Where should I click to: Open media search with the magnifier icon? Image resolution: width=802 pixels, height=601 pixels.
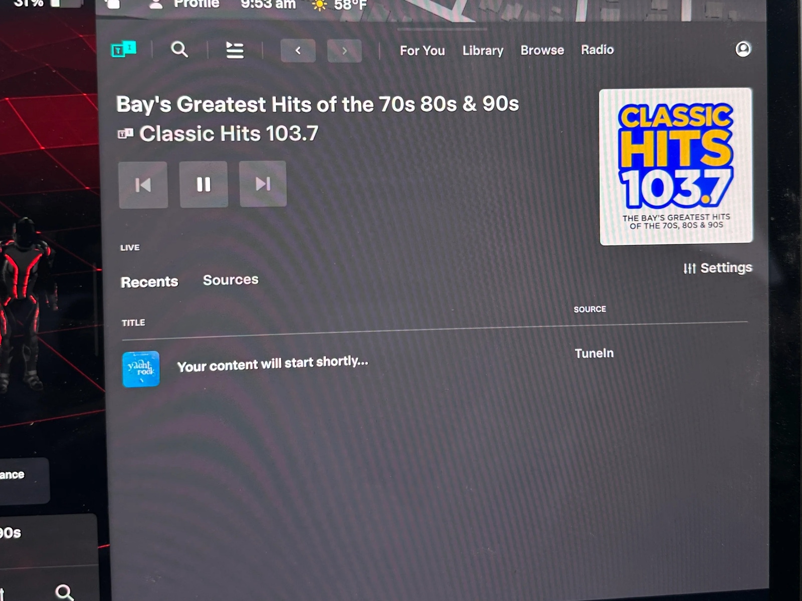179,50
